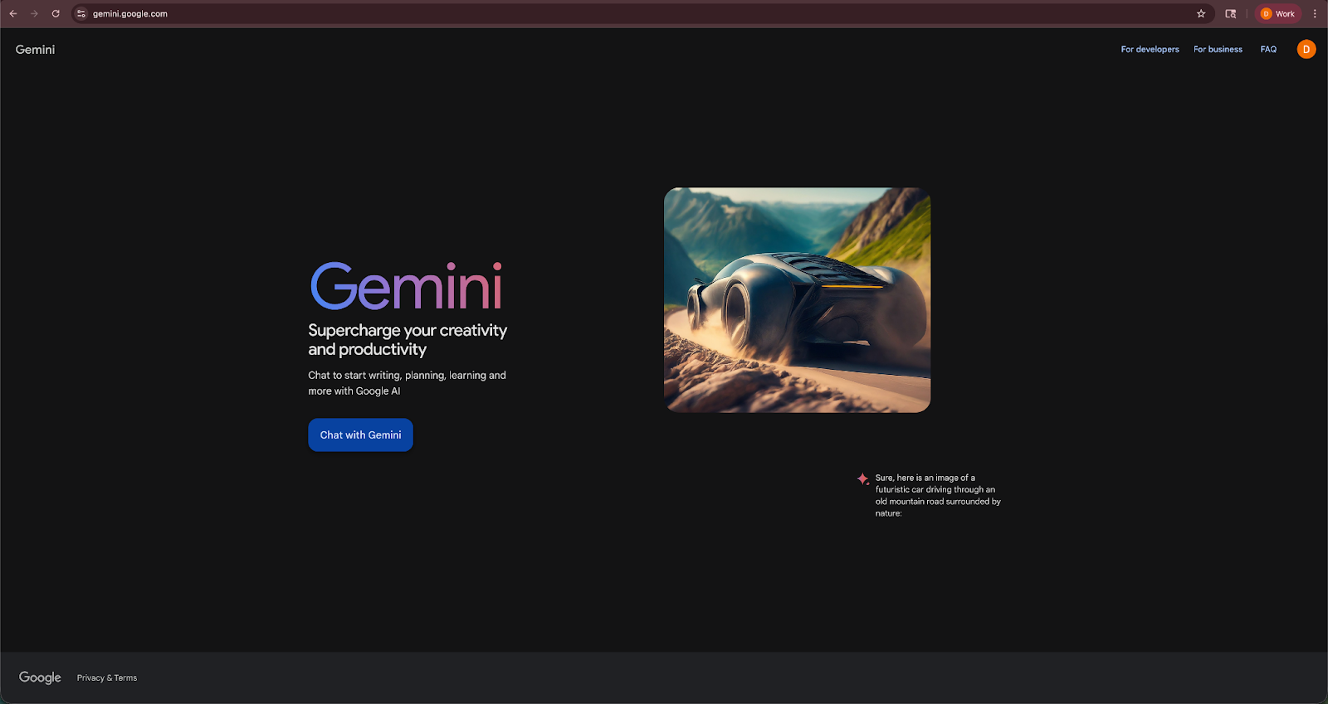
Task: Open the FAQ link
Action: [1268, 50]
